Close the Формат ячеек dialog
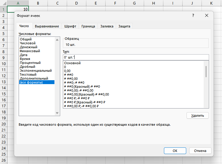The height and width of the screenshot is (164, 222). pos(206,16)
